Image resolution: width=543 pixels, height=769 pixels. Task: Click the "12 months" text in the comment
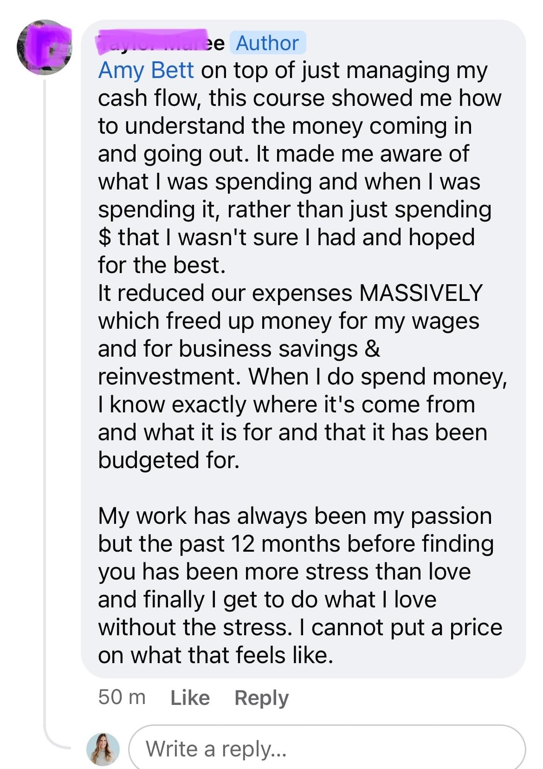pos(286,544)
